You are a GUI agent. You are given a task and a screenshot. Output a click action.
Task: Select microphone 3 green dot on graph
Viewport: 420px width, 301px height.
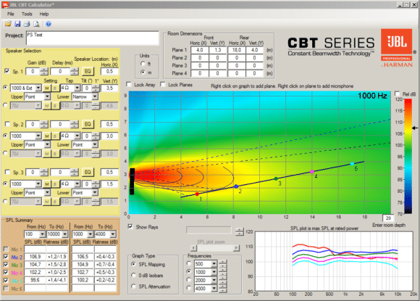coord(276,178)
